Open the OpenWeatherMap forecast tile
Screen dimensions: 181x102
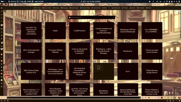coord(104,31)
